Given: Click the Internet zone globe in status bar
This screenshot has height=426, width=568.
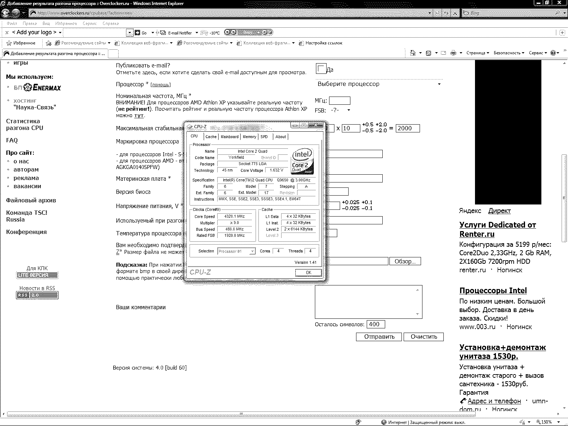Looking at the screenshot, I should pos(384,422).
